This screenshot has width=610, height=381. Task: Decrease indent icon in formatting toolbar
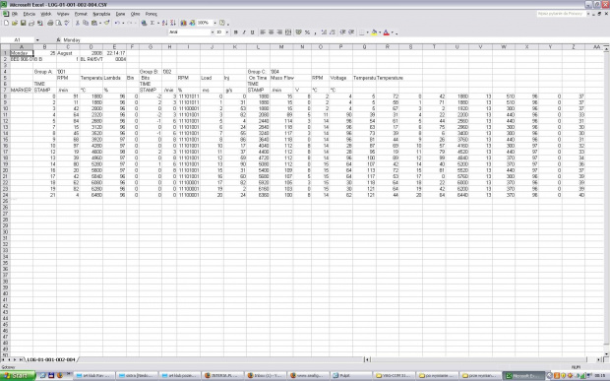[342, 32]
